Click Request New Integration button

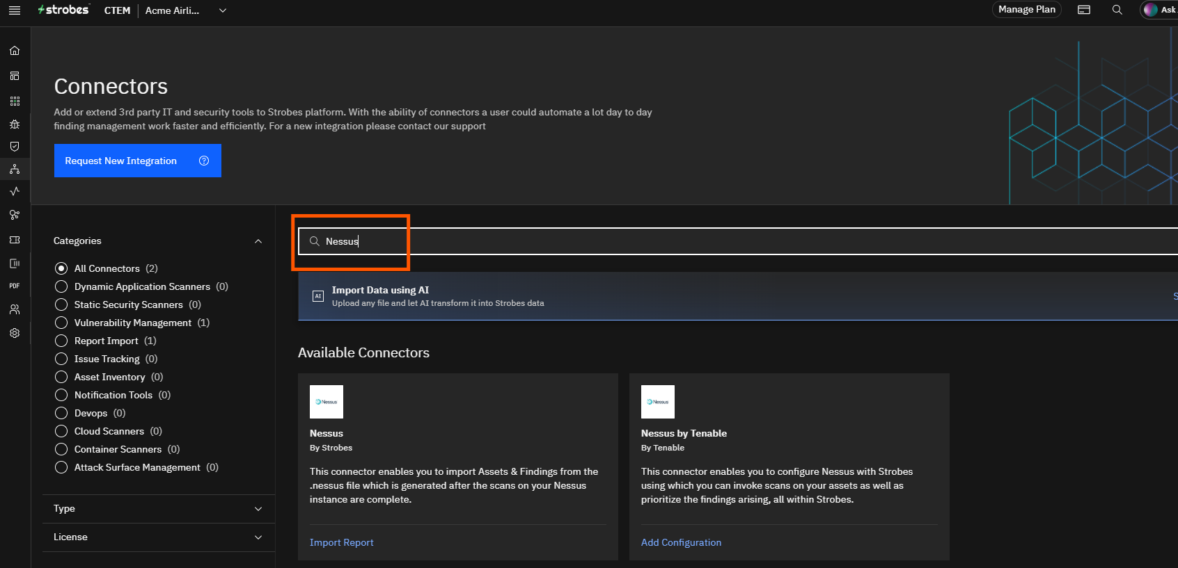(x=138, y=161)
